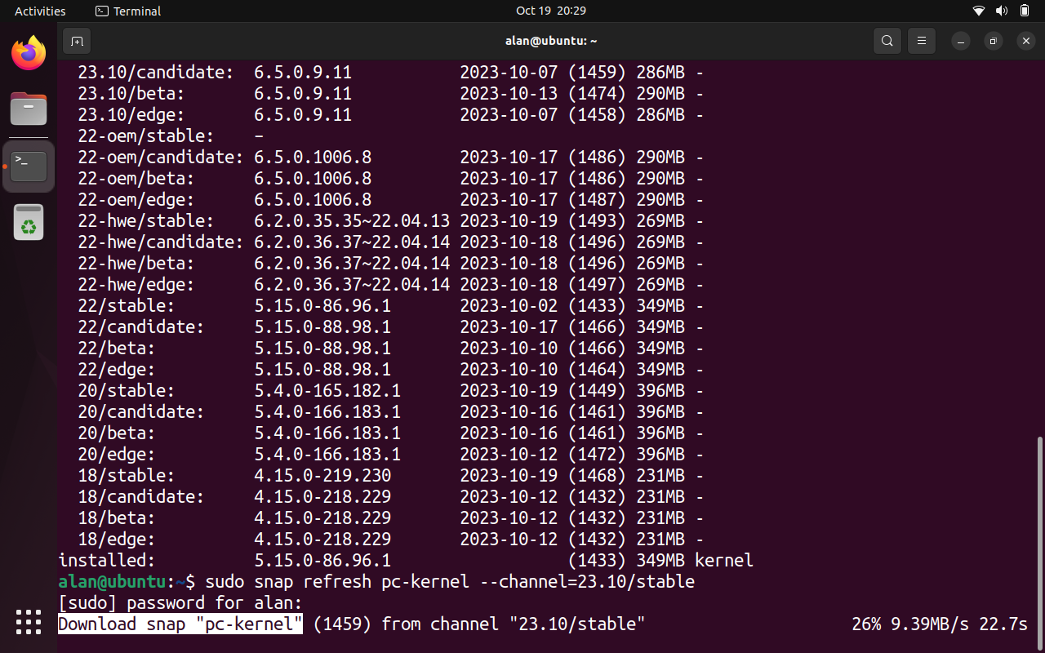Click the alan@ubuntu: ~ window title
Image resolution: width=1045 pixels, height=653 pixels.
[551, 41]
